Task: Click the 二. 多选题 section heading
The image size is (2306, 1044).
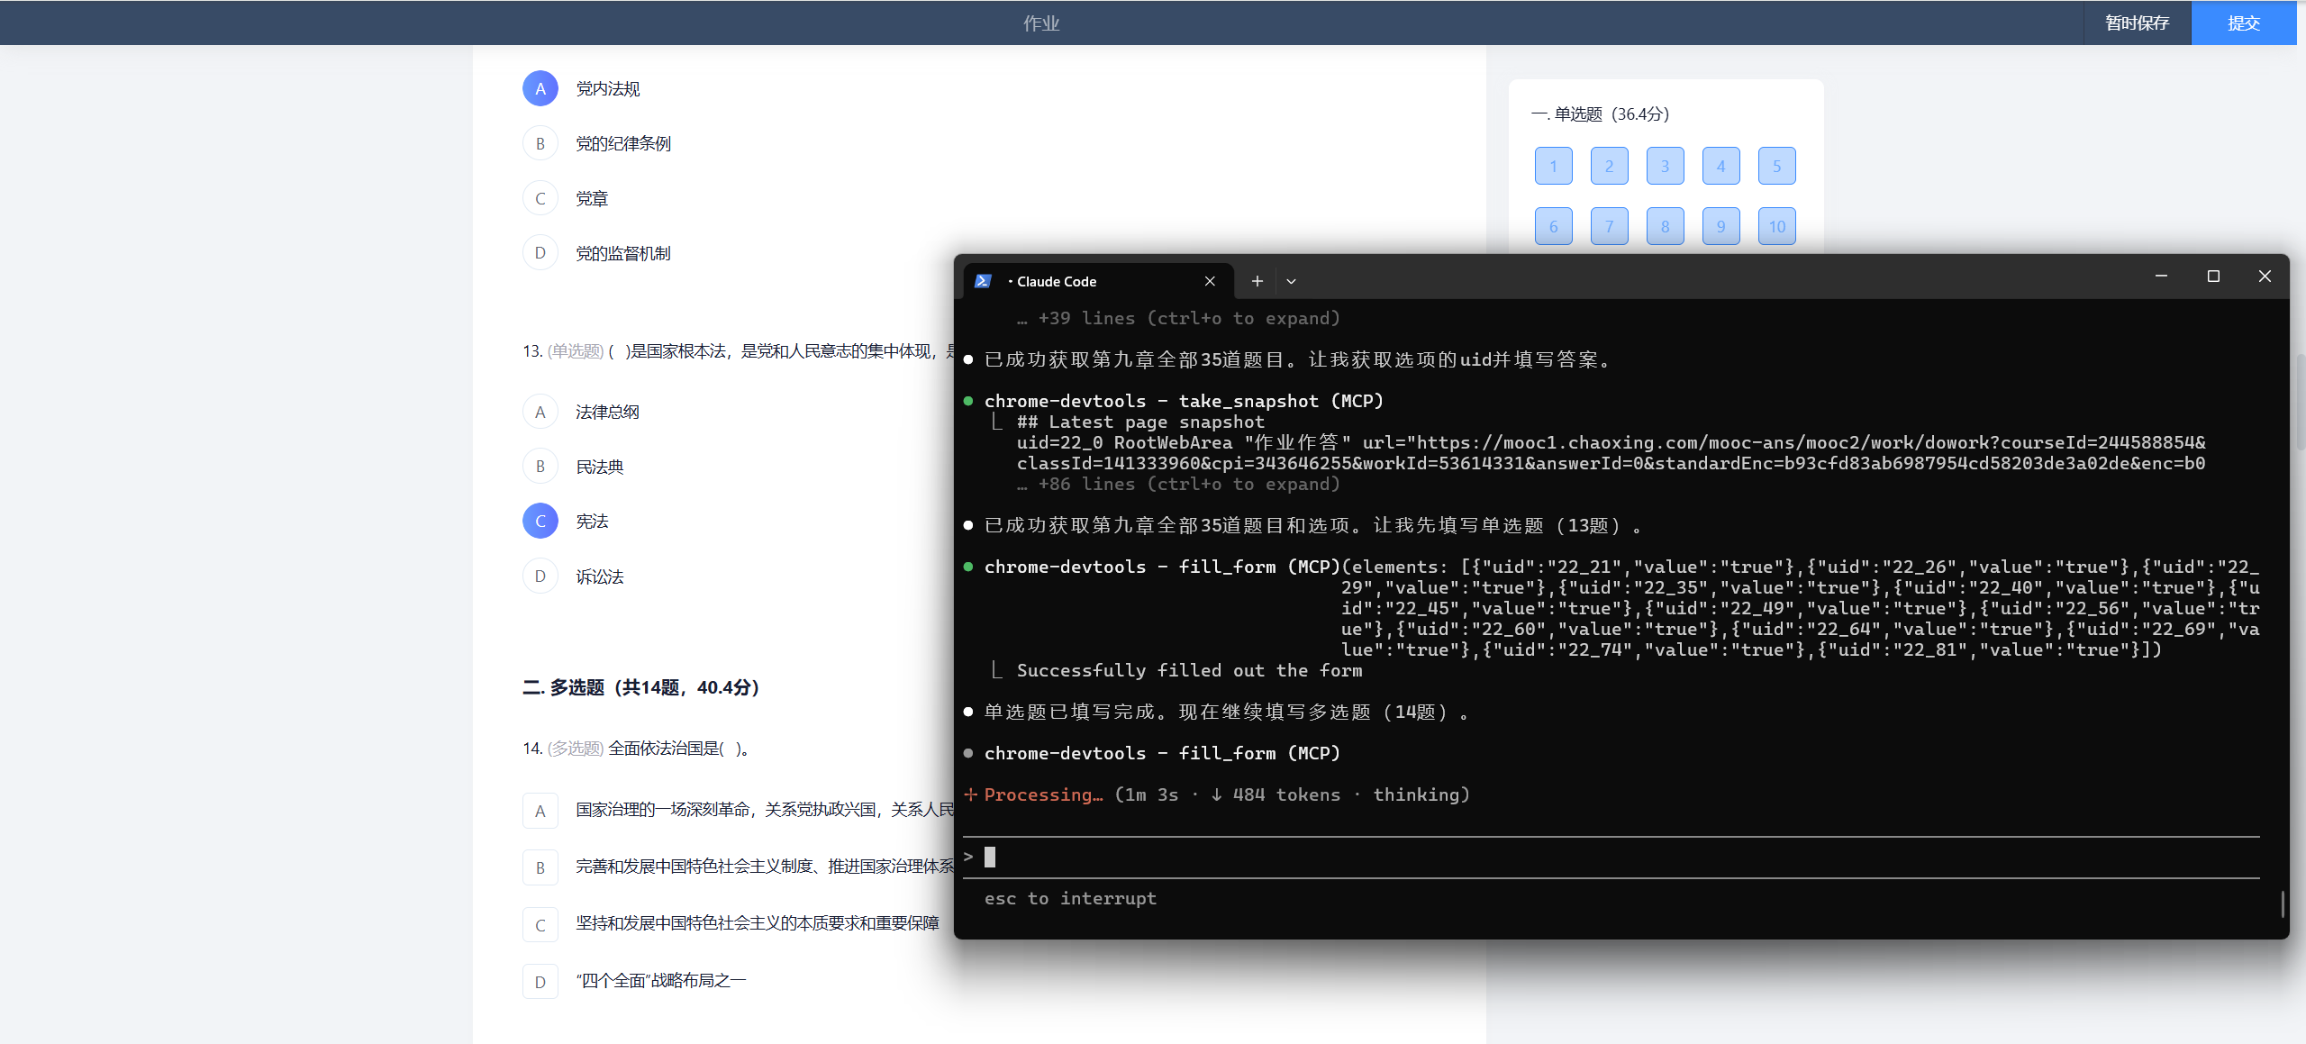Action: (x=640, y=687)
